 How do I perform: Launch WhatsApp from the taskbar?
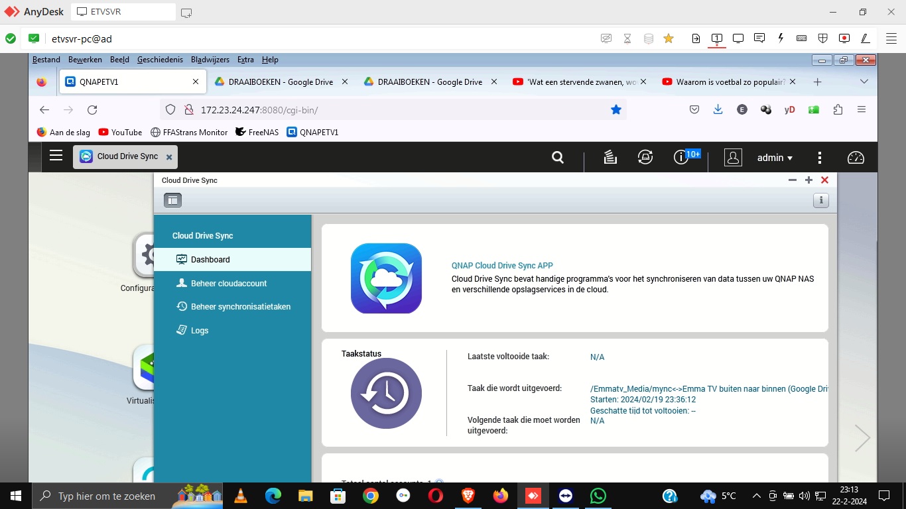click(x=598, y=496)
